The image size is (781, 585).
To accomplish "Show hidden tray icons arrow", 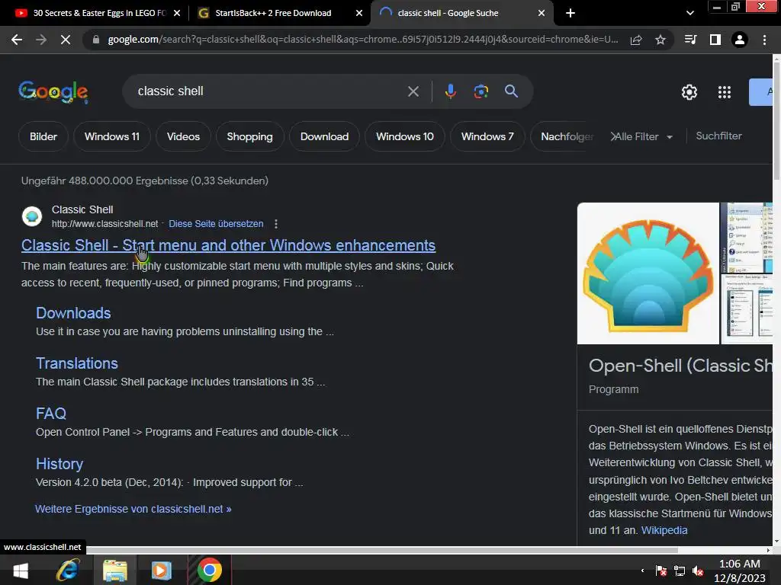I will point(642,571).
